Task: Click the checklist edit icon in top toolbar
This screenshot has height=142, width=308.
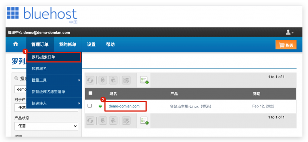Action: click(x=126, y=80)
